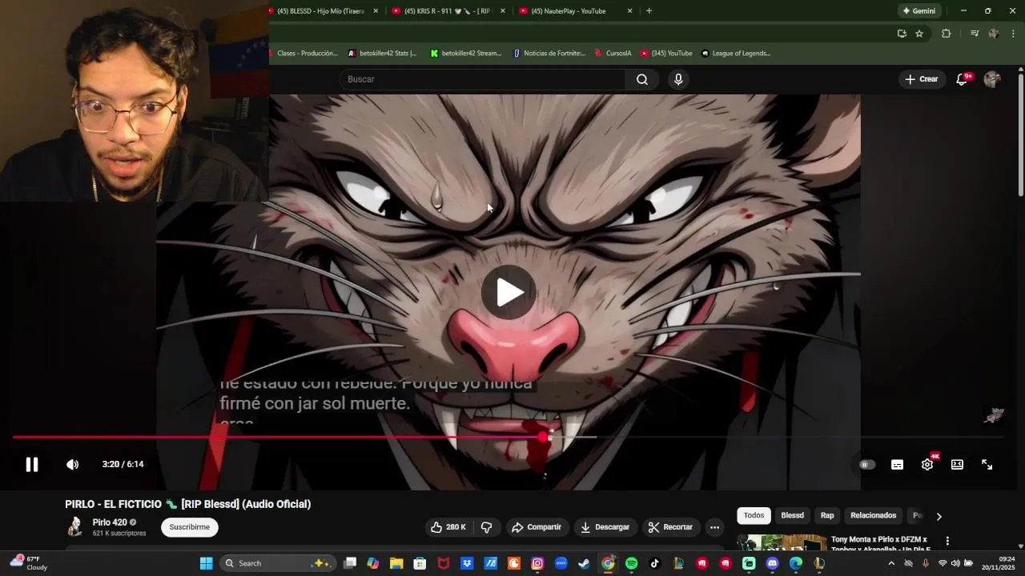Open a new browser tab

[649, 11]
